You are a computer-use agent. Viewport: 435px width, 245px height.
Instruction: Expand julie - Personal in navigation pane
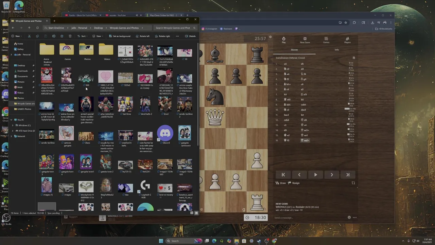11,54
